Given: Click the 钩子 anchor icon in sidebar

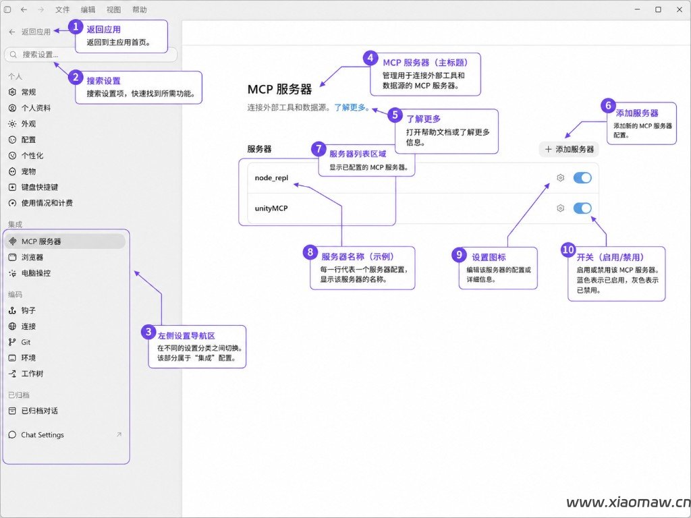Looking at the screenshot, I should (x=12, y=310).
